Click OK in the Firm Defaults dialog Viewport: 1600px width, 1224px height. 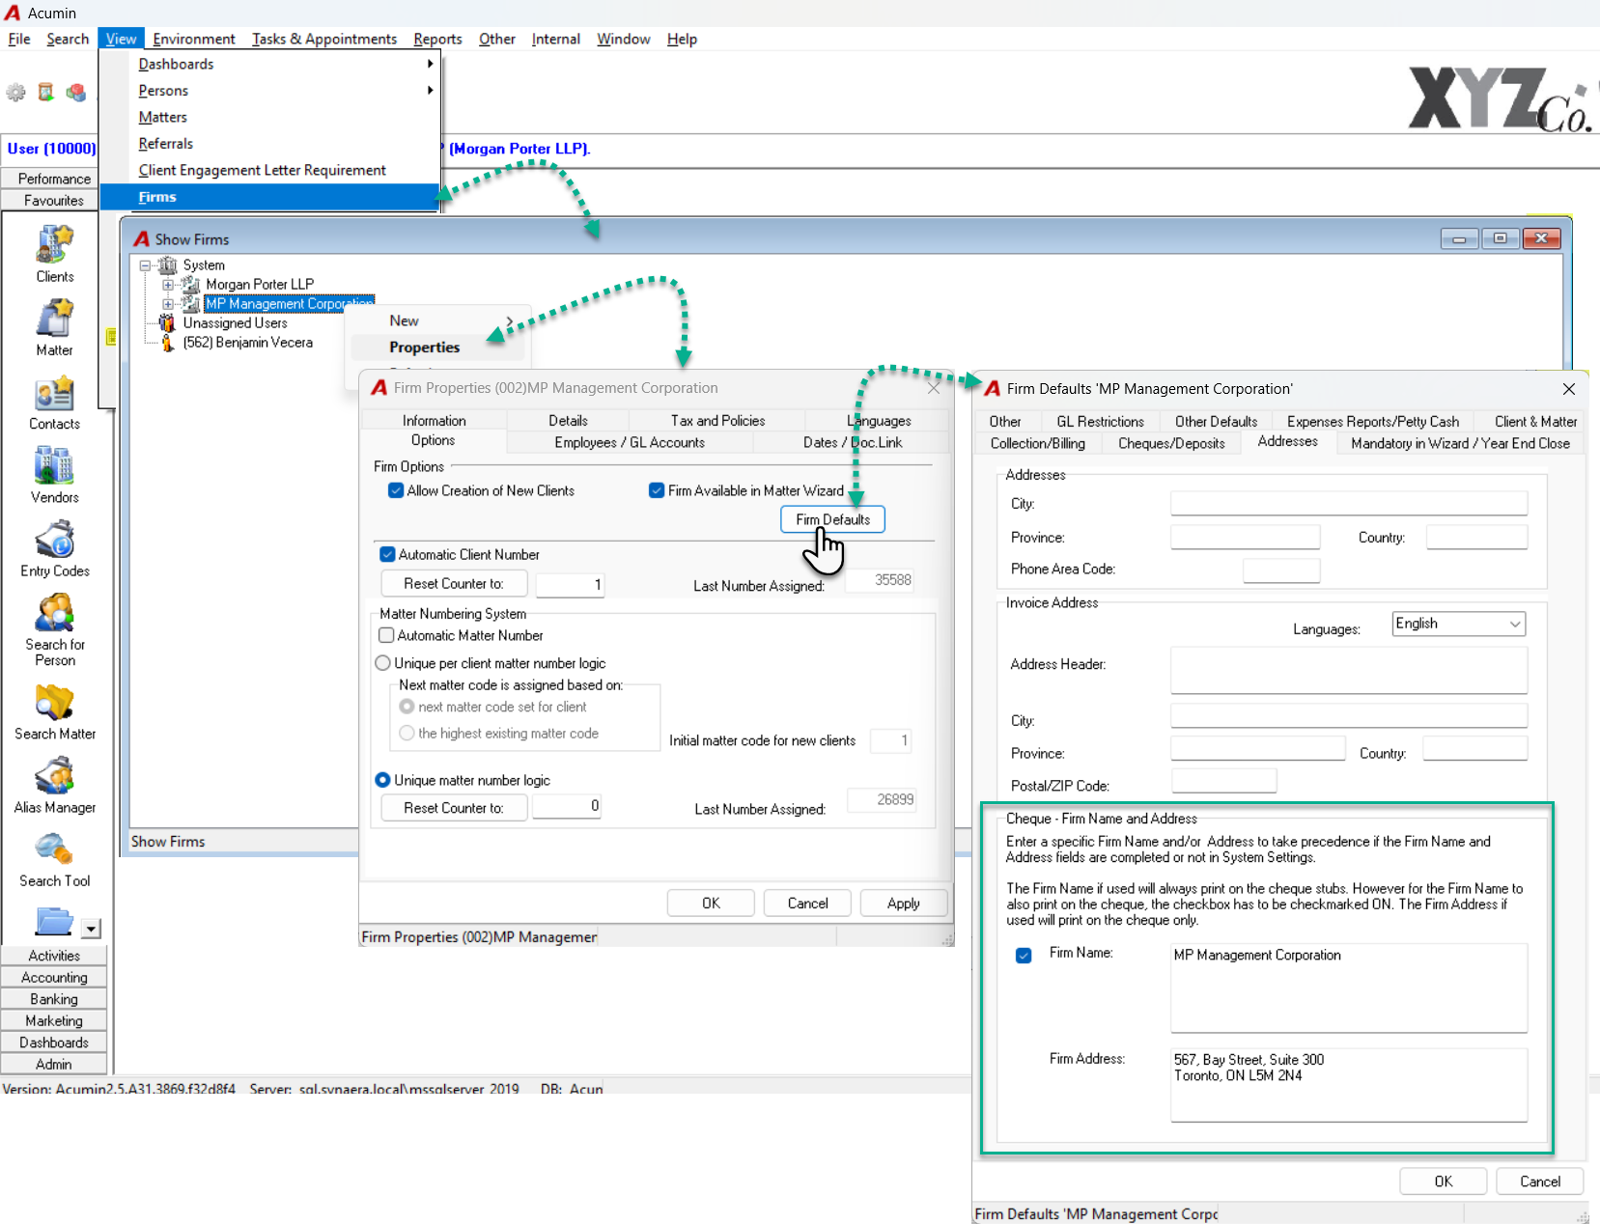tap(1443, 1182)
